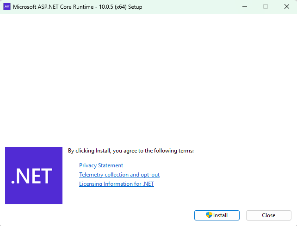The height and width of the screenshot is (226, 297).
Task: Close the Setup window with the X
Action: click(287, 6)
